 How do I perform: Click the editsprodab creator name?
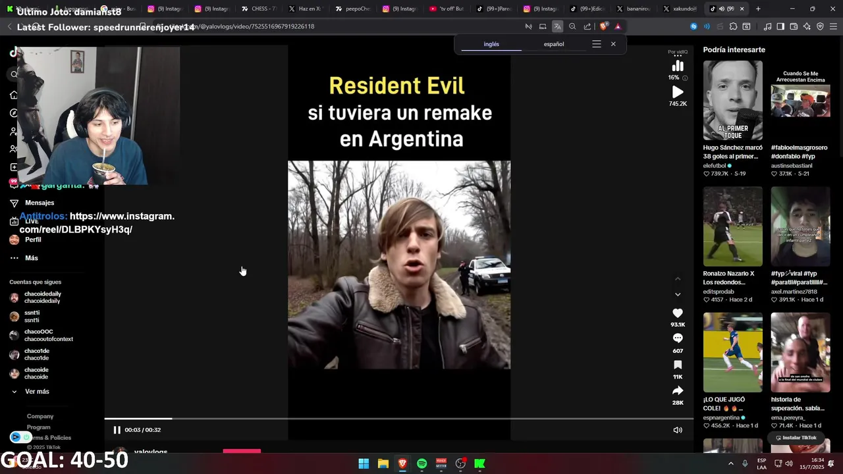pos(719,292)
